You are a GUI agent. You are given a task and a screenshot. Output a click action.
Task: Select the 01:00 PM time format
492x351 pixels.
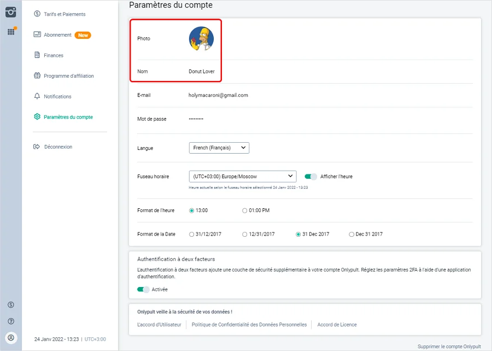tap(245, 210)
